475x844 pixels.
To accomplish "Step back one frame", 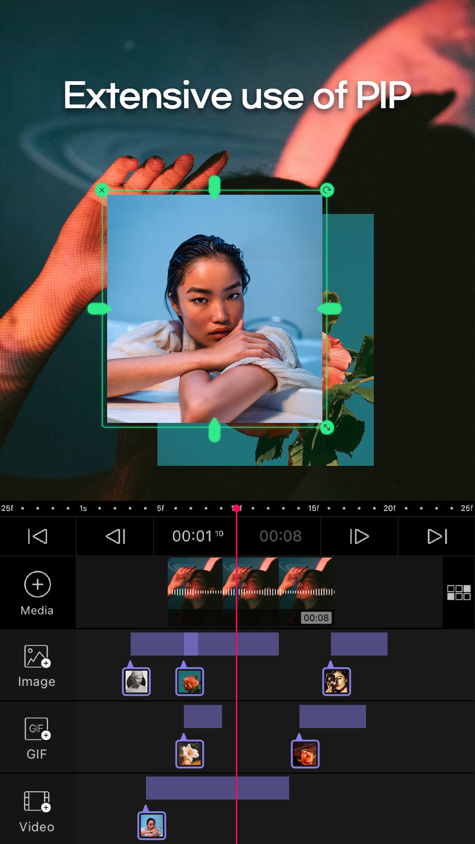I will (x=115, y=536).
